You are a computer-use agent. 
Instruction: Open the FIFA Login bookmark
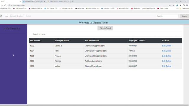click(108, 9)
